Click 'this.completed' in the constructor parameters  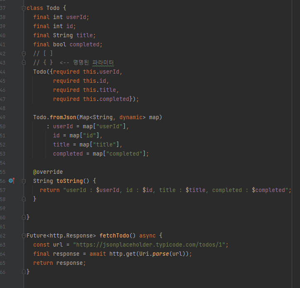pos(106,99)
